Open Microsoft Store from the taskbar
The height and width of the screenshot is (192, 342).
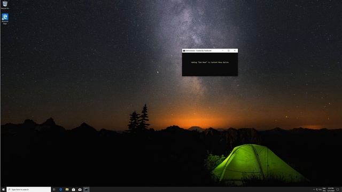point(74,190)
